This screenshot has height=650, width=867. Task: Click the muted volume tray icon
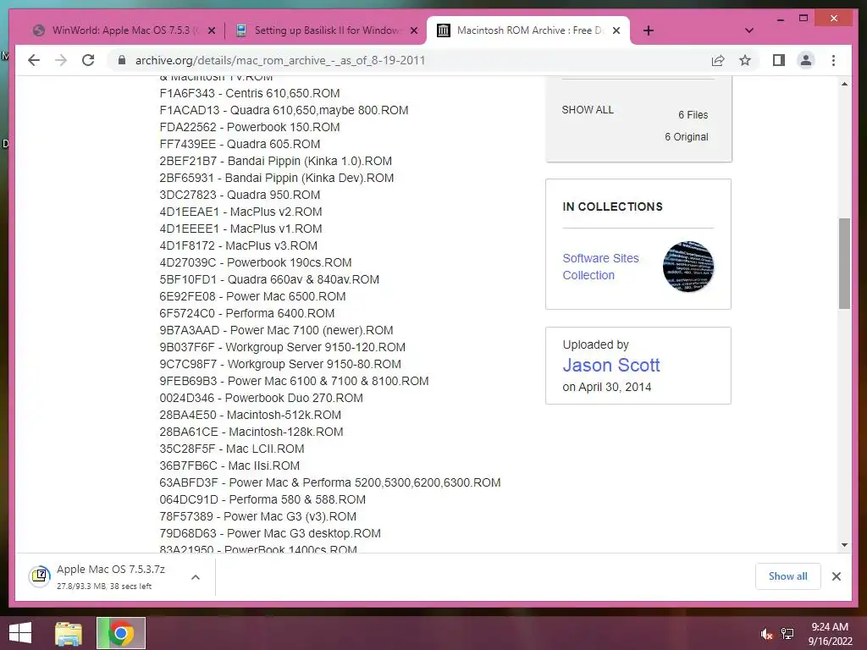point(766,633)
